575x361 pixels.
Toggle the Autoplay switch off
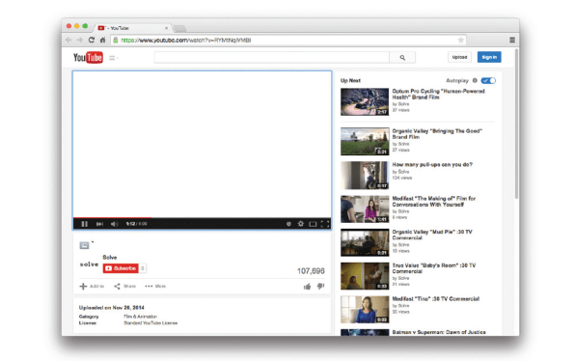[x=488, y=80]
